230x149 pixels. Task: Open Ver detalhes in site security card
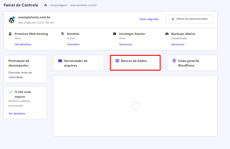(x=17, y=114)
